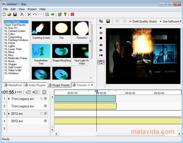Toggle the X circle on track 1
183x143 pixels.
click(45, 98)
